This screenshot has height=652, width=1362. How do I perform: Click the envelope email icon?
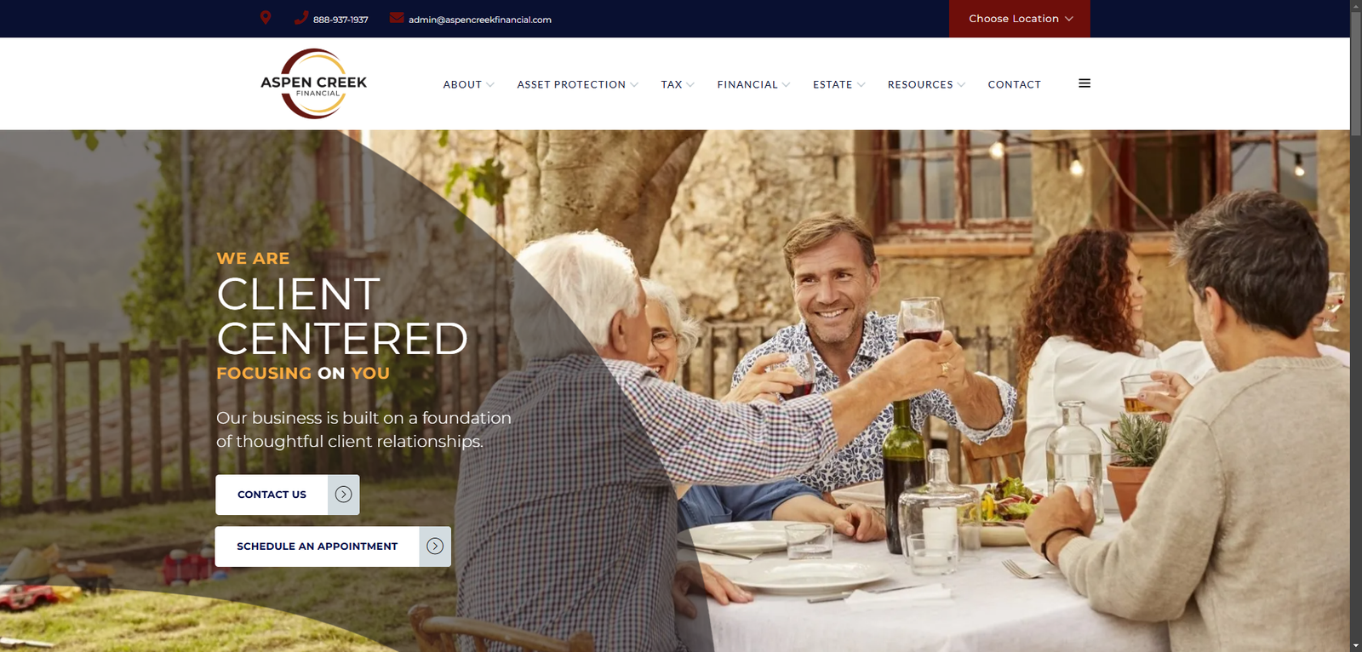(397, 18)
